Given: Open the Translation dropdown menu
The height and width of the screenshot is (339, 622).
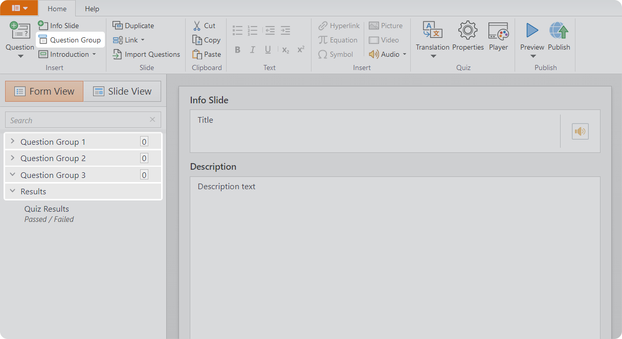Looking at the screenshot, I should (433, 55).
